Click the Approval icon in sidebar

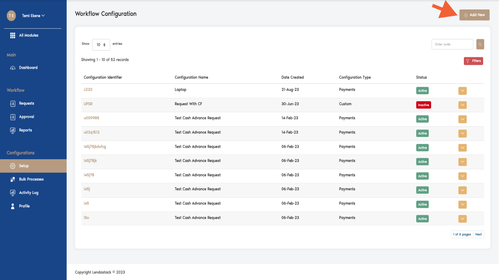pos(13,117)
